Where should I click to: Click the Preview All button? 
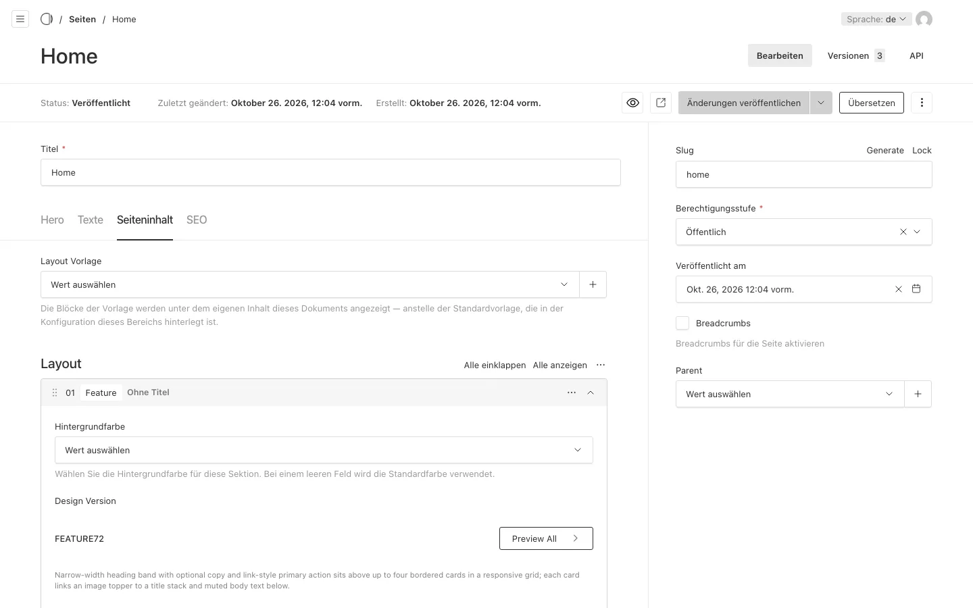[x=546, y=538]
